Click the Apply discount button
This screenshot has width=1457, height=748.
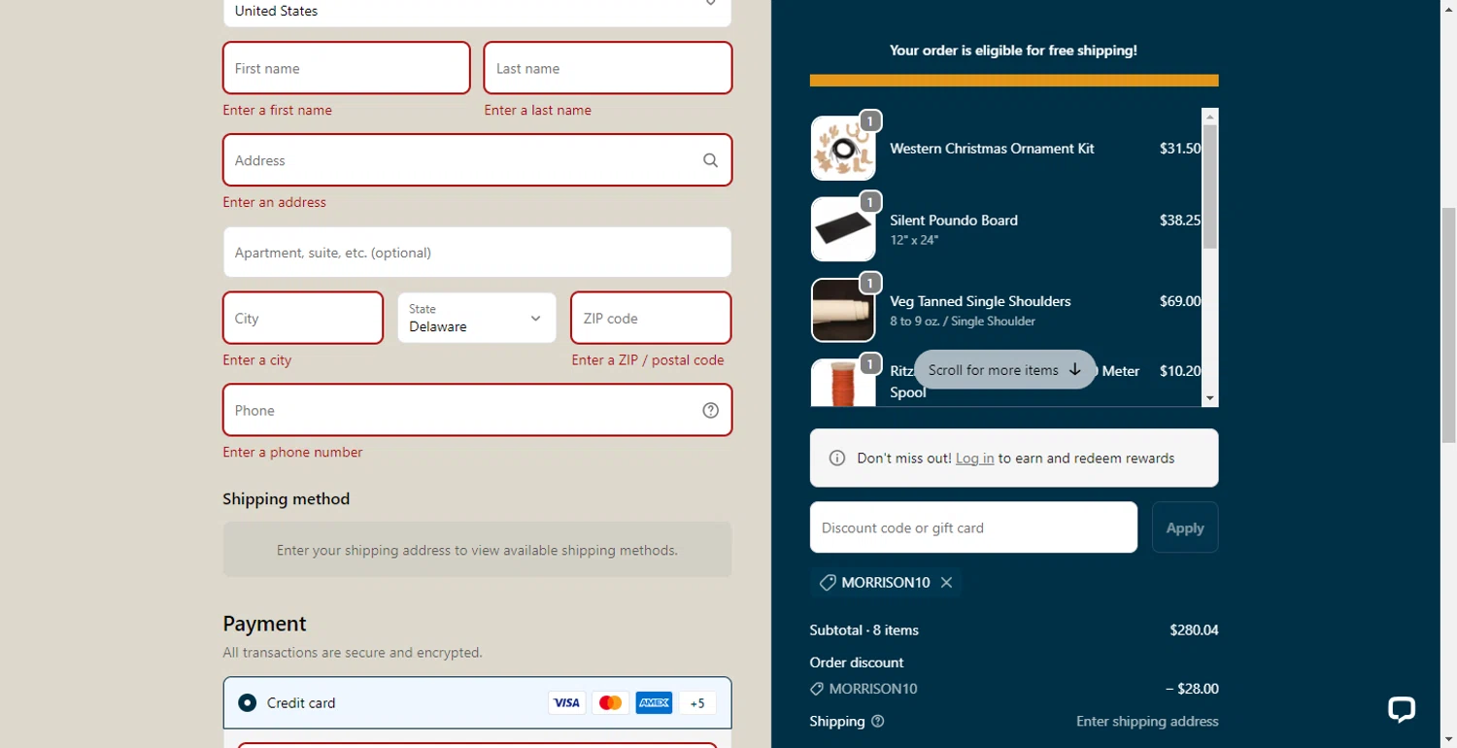1185,527
